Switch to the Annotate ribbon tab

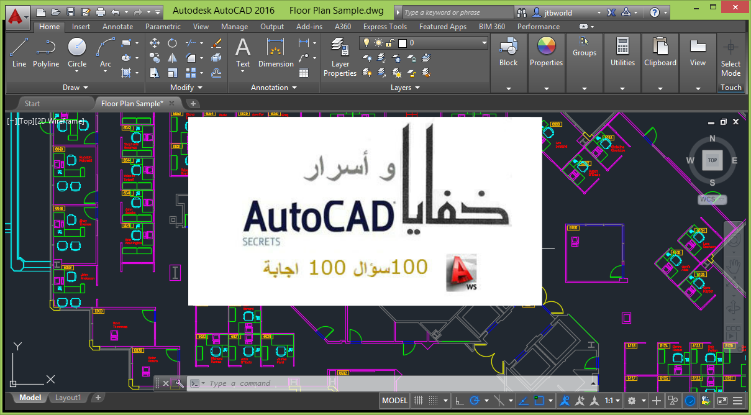coord(117,27)
